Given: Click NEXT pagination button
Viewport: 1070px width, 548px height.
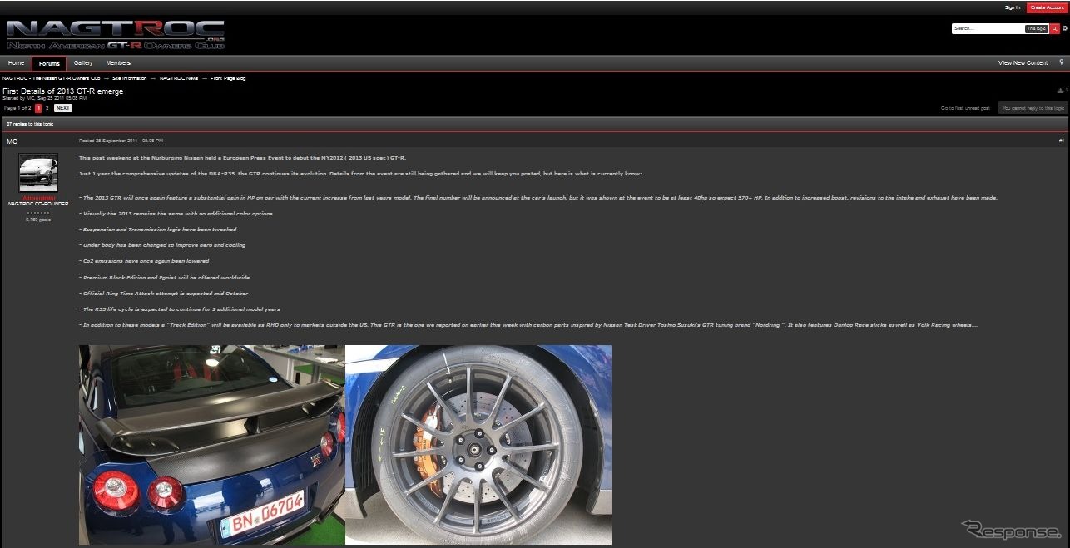Looking at the screenshot, I should tap(63, 108).
